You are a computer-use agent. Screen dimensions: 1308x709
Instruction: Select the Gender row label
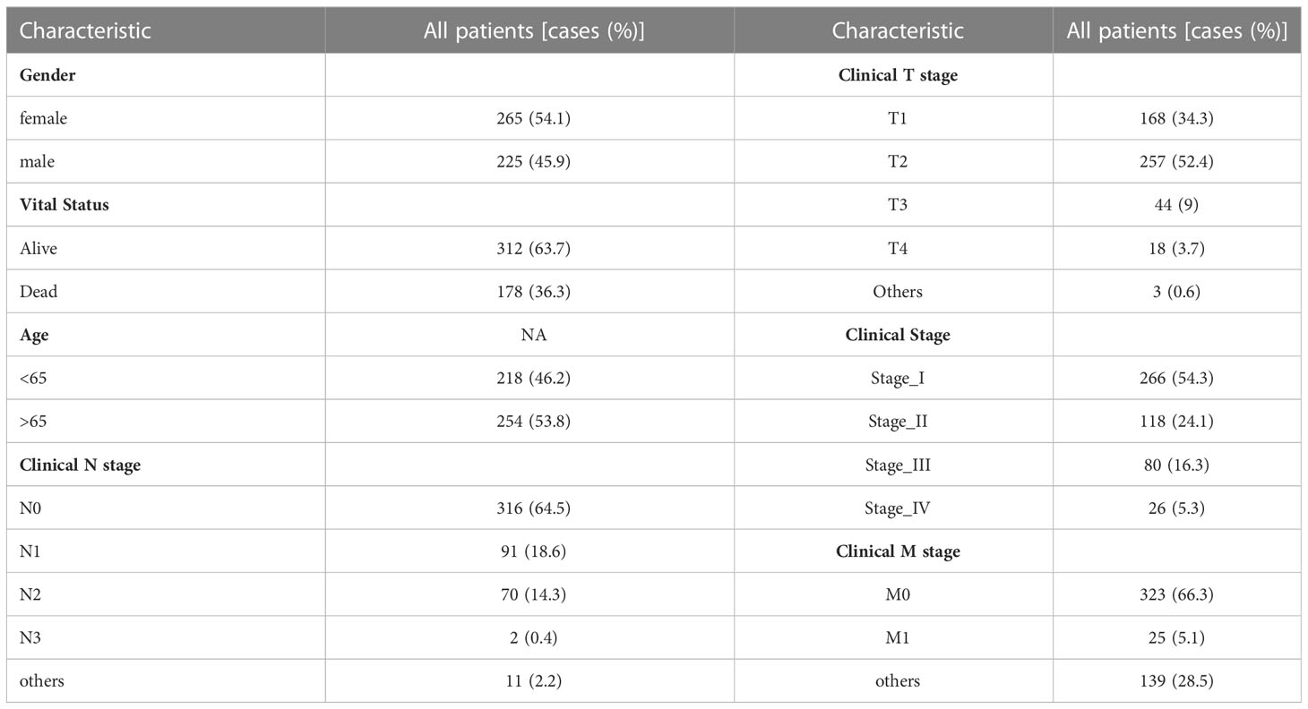point(47,75)
